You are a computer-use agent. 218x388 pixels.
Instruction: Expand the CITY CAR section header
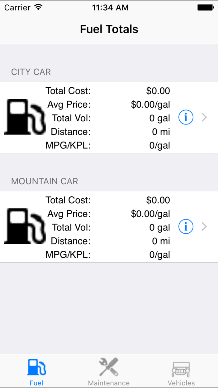pos(31,72)
